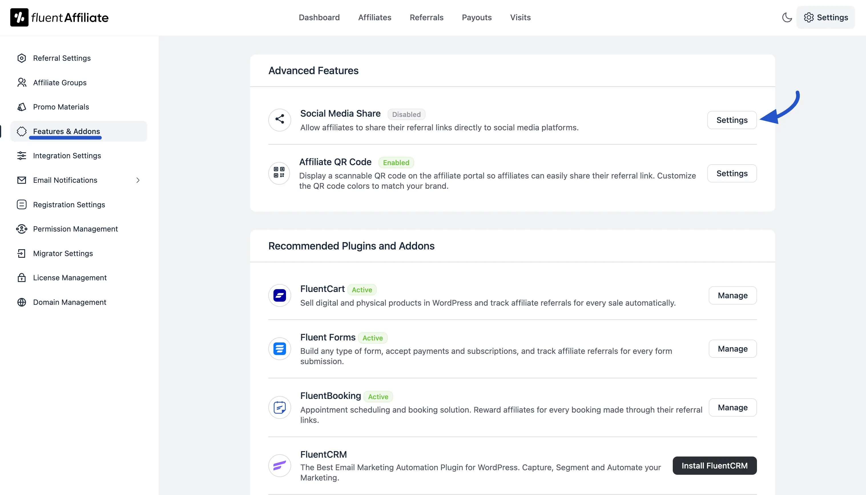This screenshot has width=866, height=495.
Task: Click the Permission Management sidebar icon
Action: coord(21,229)
